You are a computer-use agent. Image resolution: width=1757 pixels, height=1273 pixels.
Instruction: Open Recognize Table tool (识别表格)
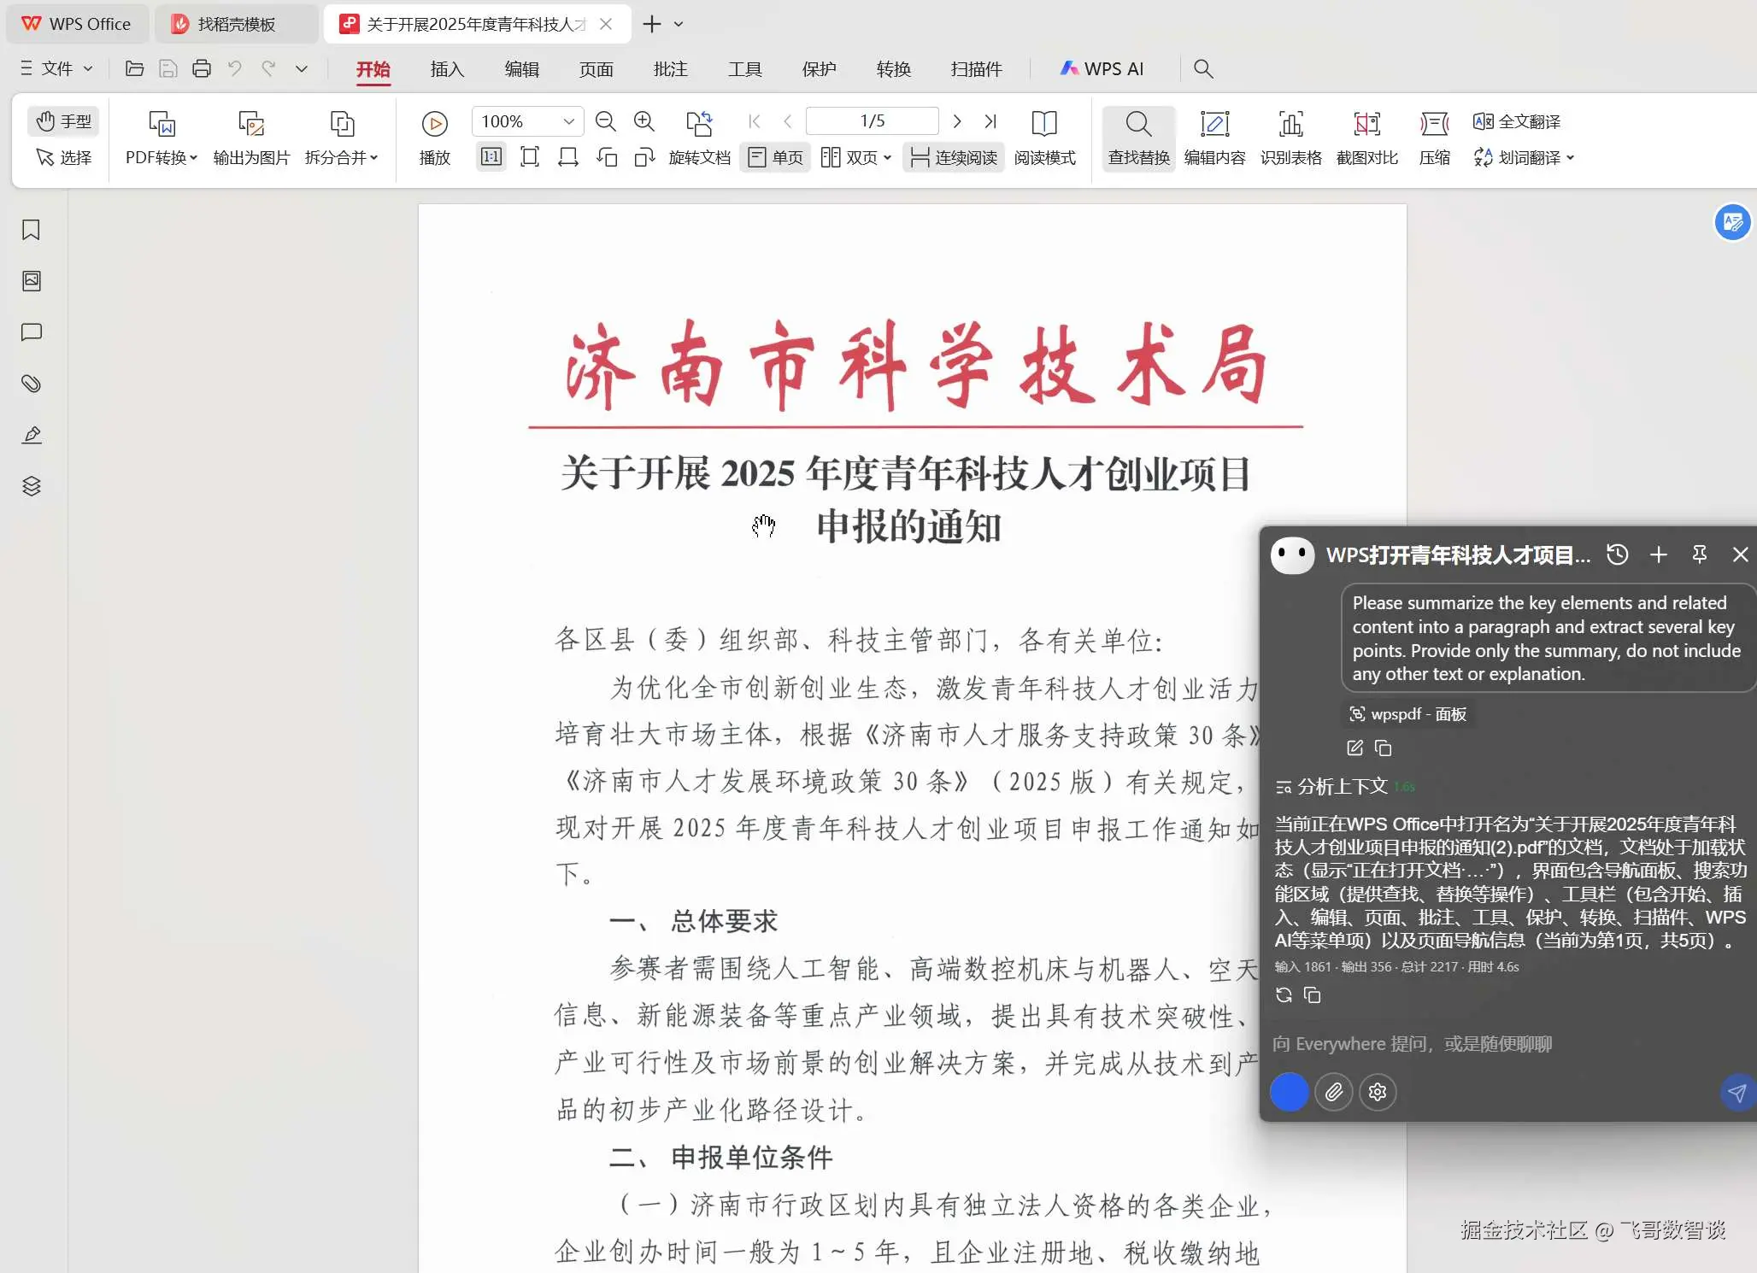coord(1290,138)
